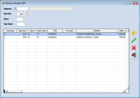
Task: Maximize the Revision Modelo 190 window
Action: pos(130,3)
